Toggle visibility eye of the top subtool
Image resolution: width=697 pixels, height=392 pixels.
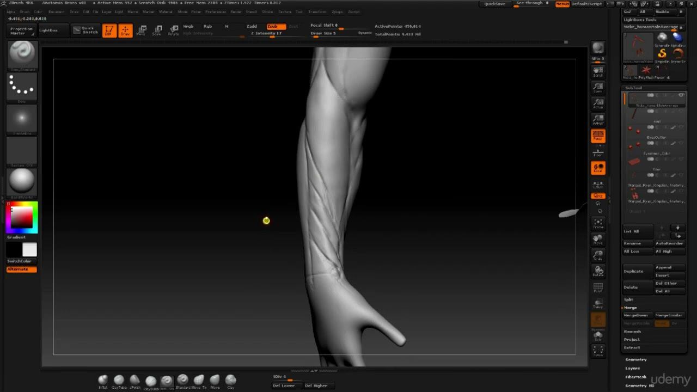(x=681, y=95)
